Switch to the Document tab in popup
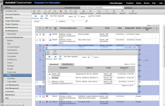 click(x=54, y=64)
